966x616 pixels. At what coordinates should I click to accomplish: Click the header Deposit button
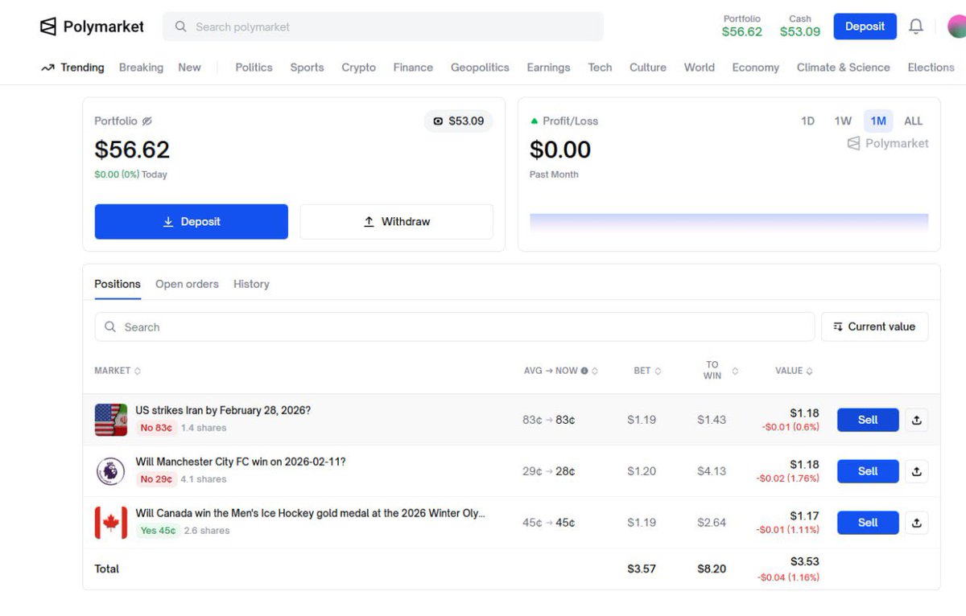click(x=865, y=27)
